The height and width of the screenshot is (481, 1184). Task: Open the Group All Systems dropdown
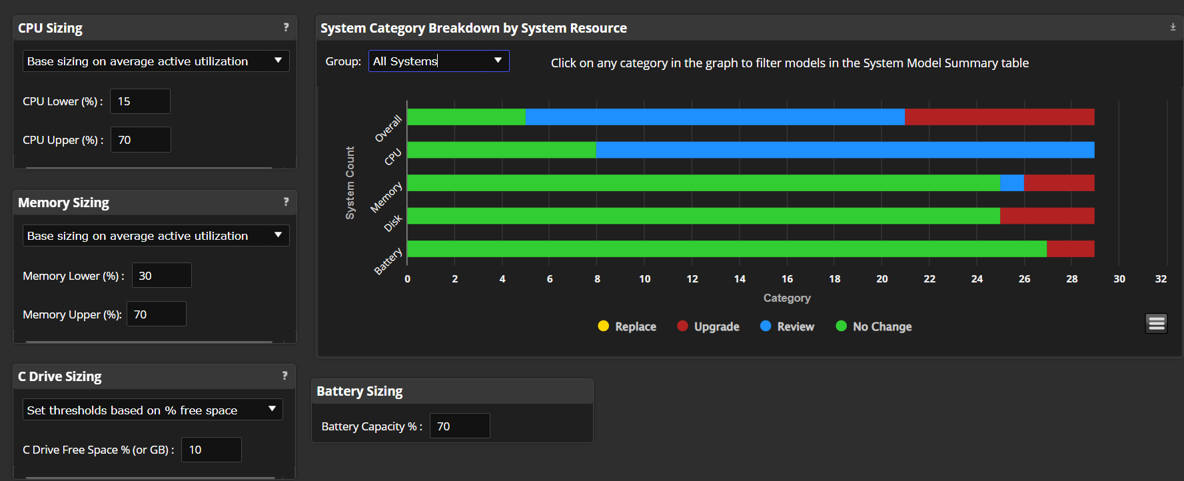(438, 61)
